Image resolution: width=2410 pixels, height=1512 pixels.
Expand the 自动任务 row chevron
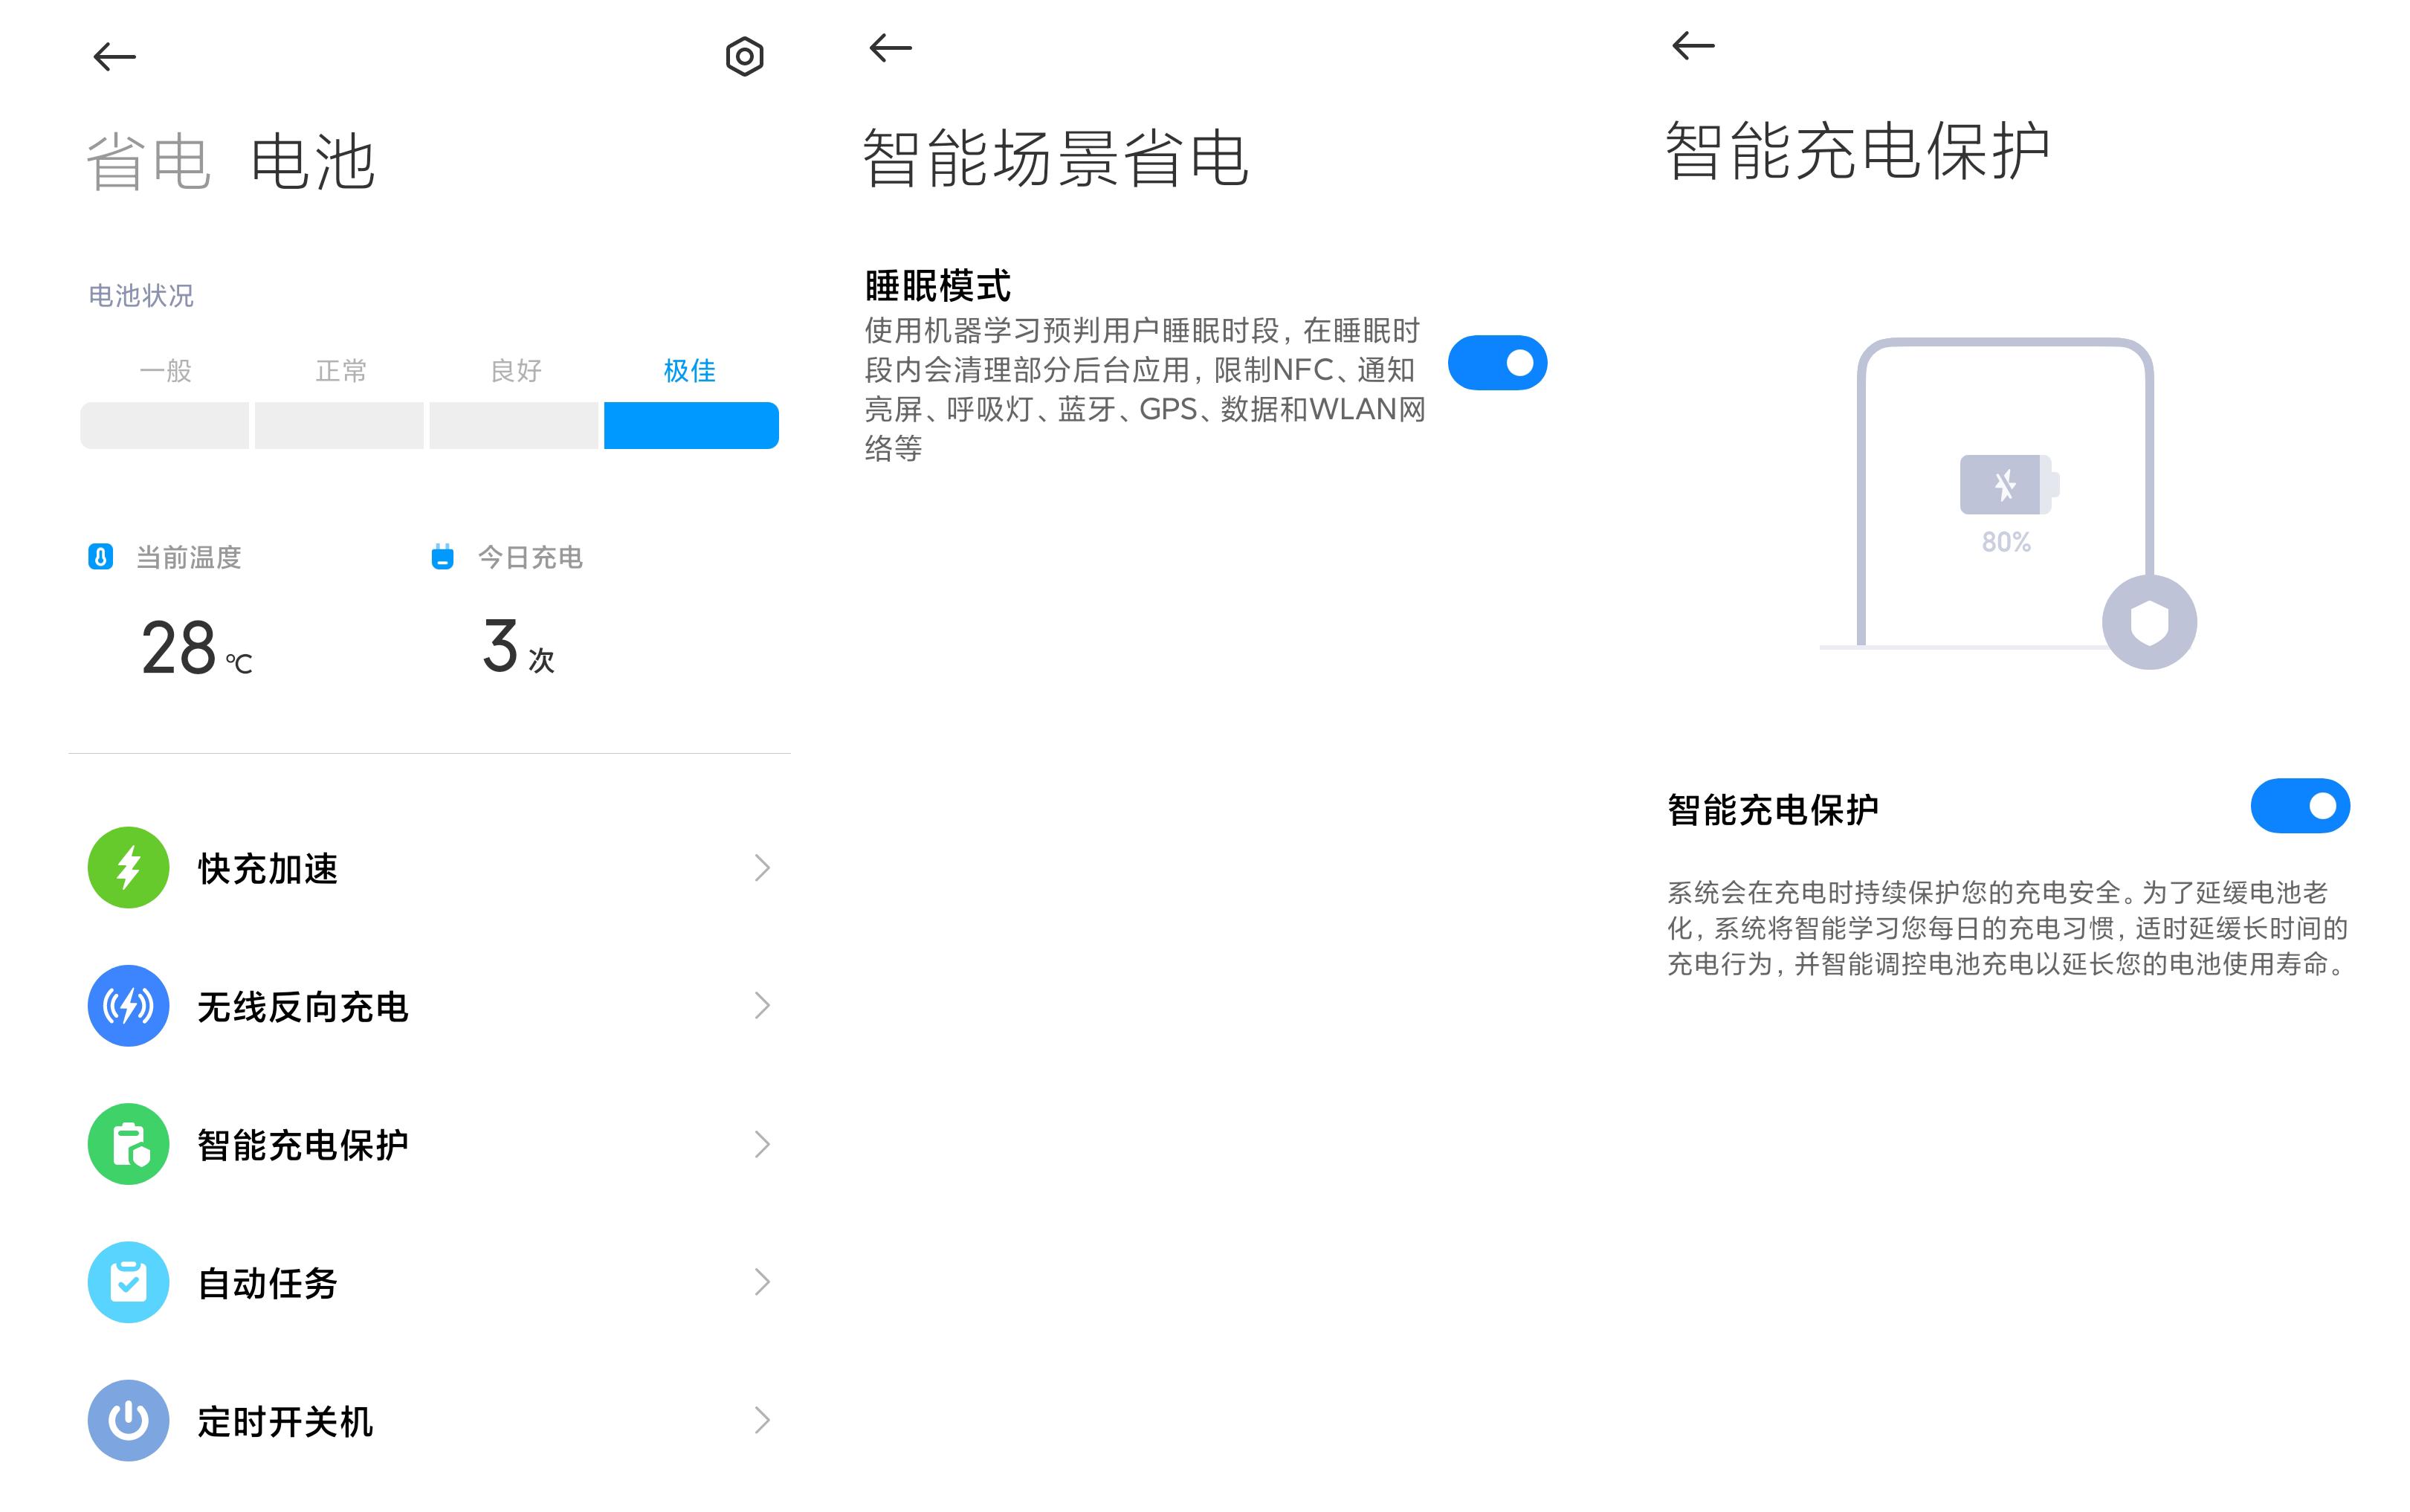pos(763,1283)
